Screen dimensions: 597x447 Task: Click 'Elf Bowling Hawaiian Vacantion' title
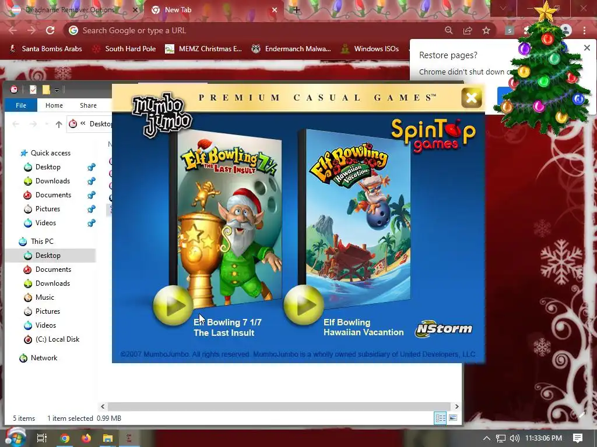click(x=364, y=327)
